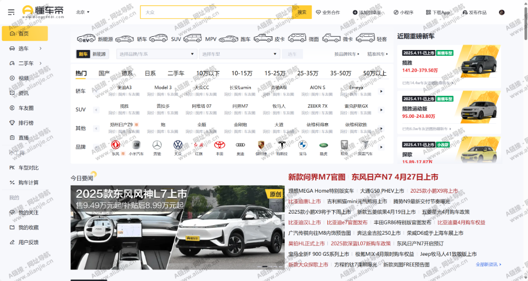The image size is (528, 281).
Task: Click the 懂车帝 logo
Action: (x=43, y=12)
